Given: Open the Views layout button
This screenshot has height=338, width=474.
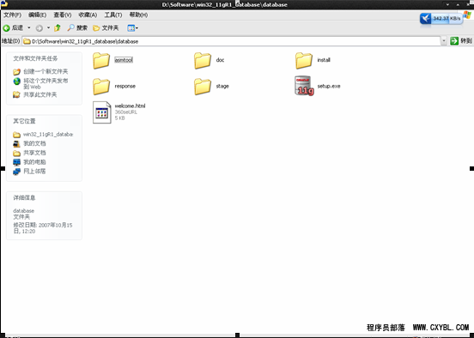Looking at the screenshot, I should [x=131, y=28].
